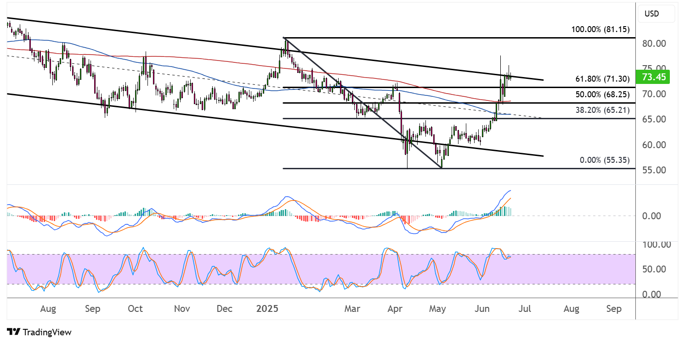Viewport: 685px width, 344px height.
Task: Click the 50.00 stochastic scale value
Action: pos(654,269)
